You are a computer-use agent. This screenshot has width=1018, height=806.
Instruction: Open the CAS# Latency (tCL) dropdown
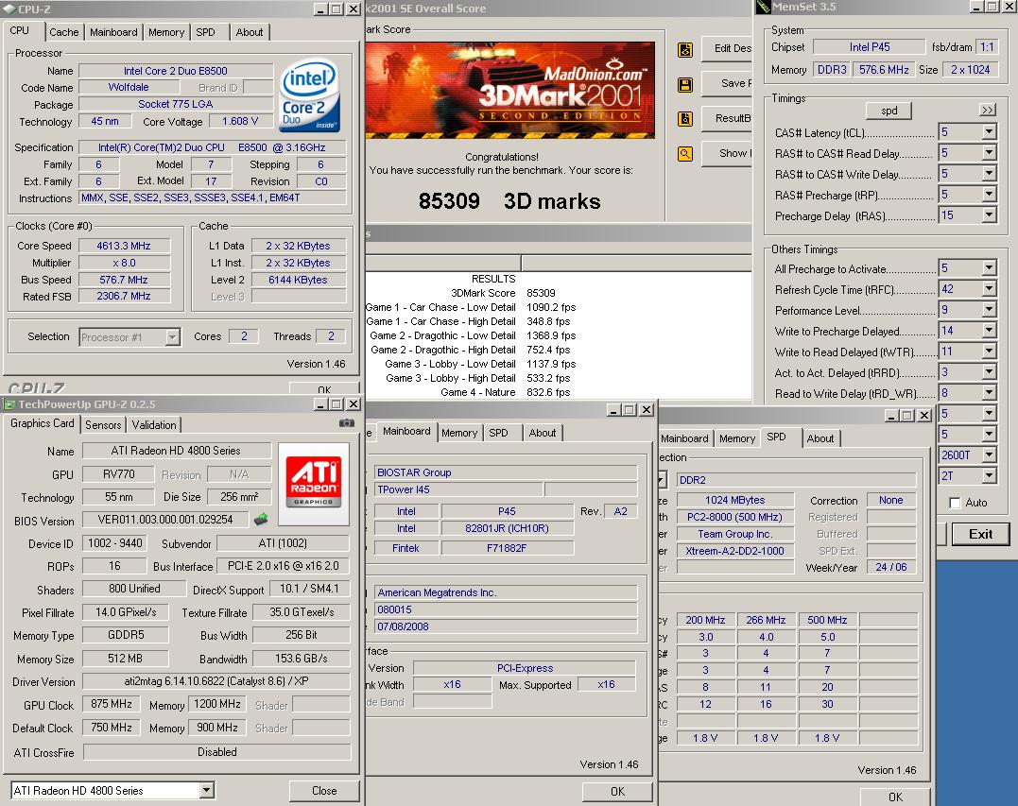point(989,132)
